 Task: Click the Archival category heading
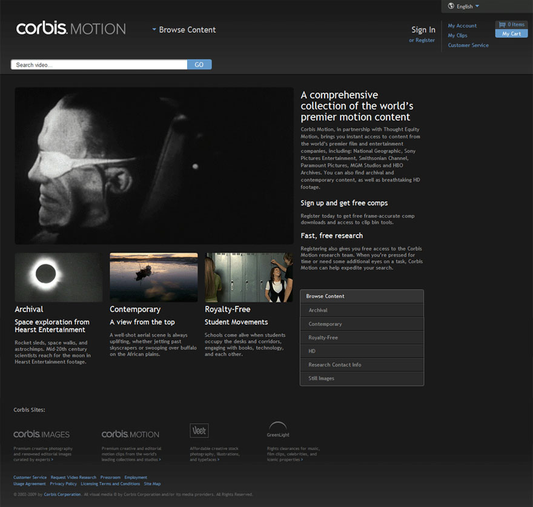29,309
